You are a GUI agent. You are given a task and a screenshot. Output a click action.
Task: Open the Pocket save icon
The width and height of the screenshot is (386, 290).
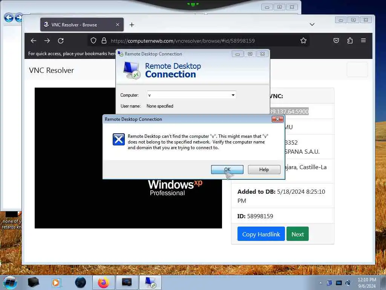[x=336, y=40]
